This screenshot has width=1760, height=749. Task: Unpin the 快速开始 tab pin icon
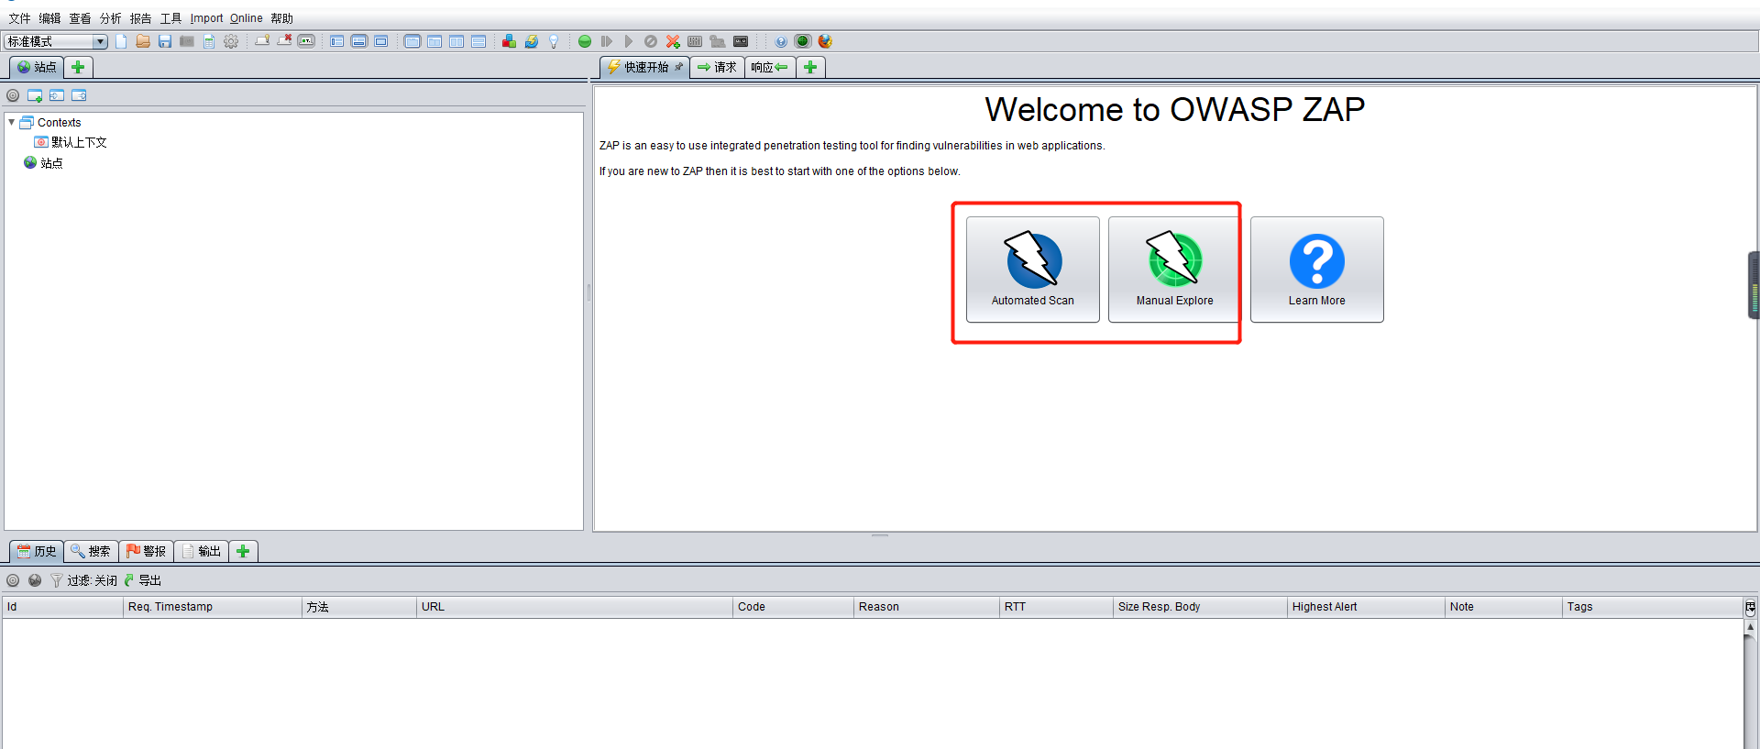coord(678,67)
